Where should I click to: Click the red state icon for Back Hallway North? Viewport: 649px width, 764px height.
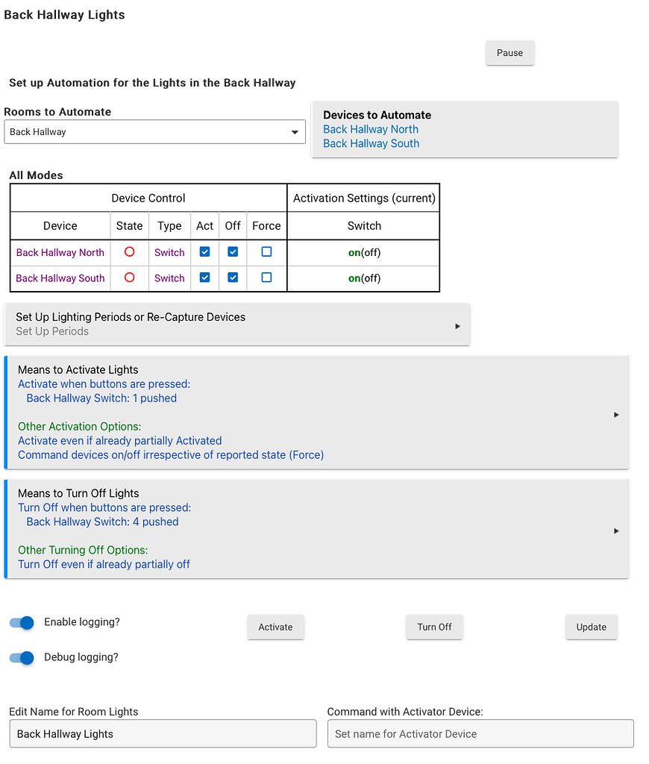tap(129, 252)
